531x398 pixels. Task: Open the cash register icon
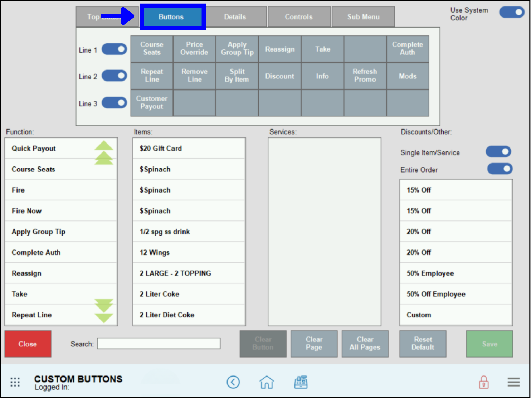coord(301,382)
